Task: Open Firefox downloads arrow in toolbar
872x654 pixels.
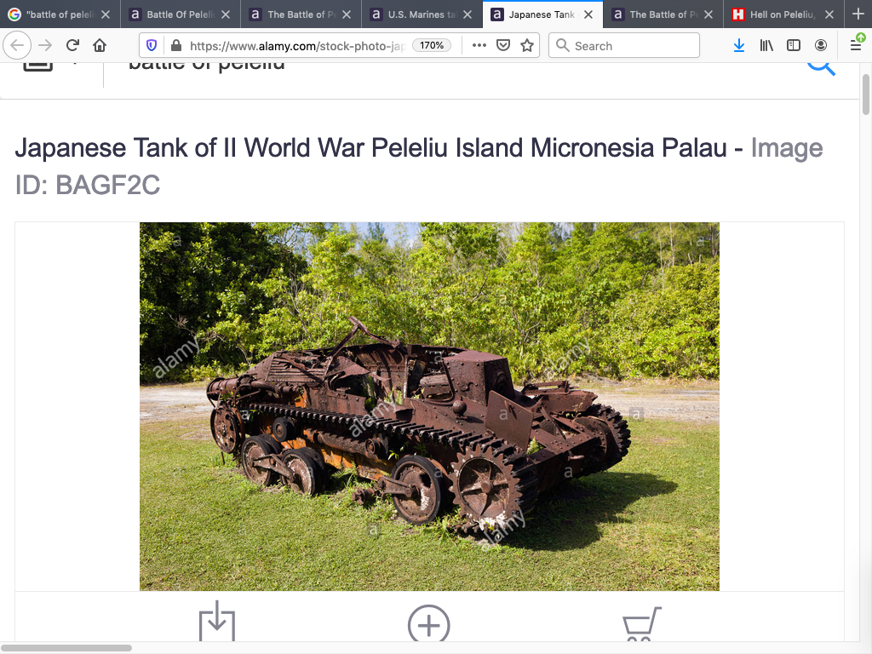Action: [x=738, y=45]
